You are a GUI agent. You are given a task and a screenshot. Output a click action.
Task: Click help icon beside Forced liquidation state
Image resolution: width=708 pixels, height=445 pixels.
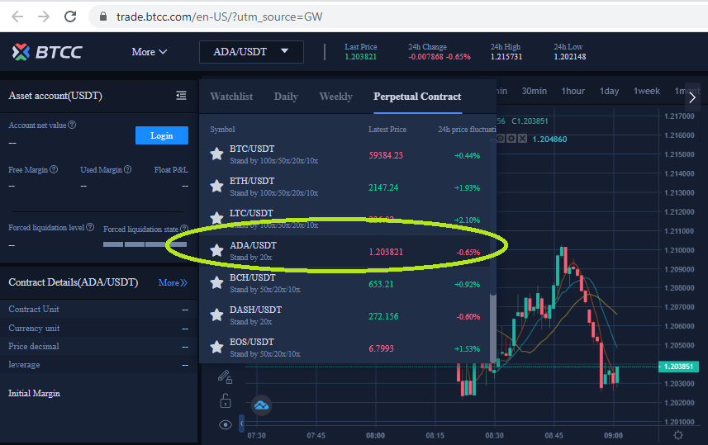[x=183, y=229]
